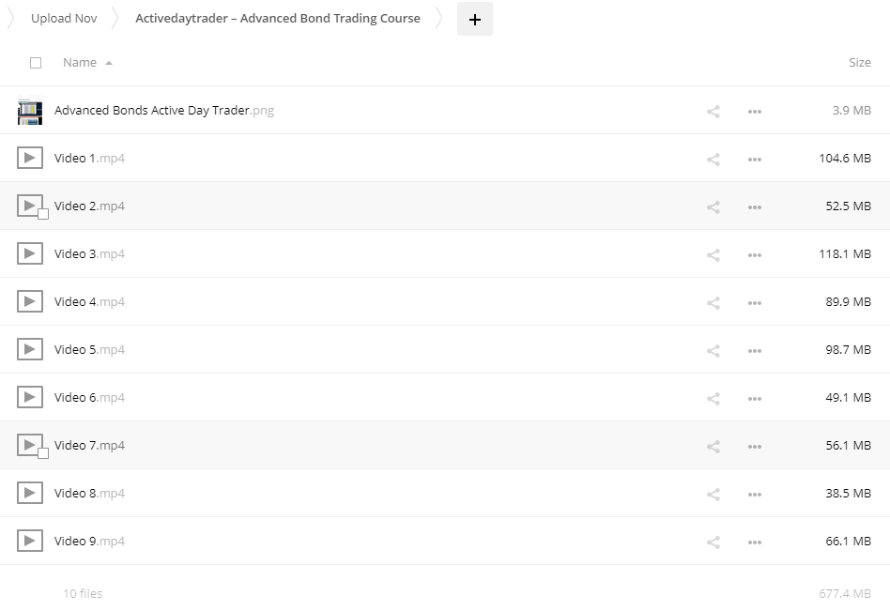The height and width of the screenshot is (611, 890).
Task: Navigate to Upload Nov breadcrumb folder
Action: tap(64, 19)
